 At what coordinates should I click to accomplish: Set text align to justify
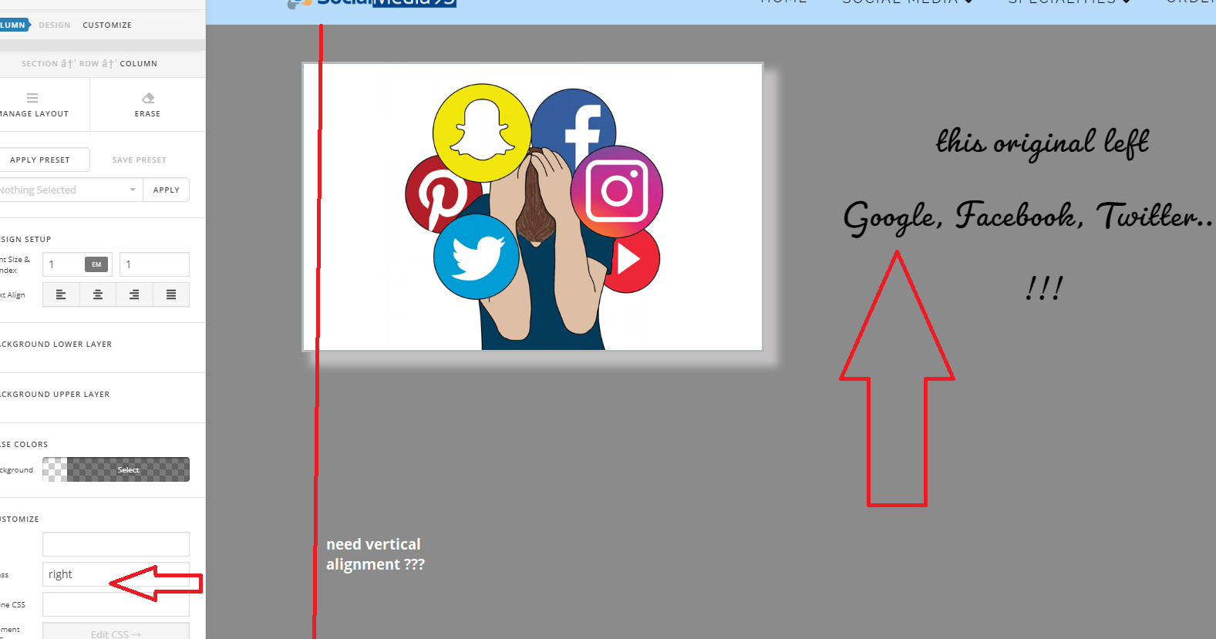pos(171,294)
